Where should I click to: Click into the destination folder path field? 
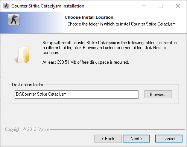point(76,94)
